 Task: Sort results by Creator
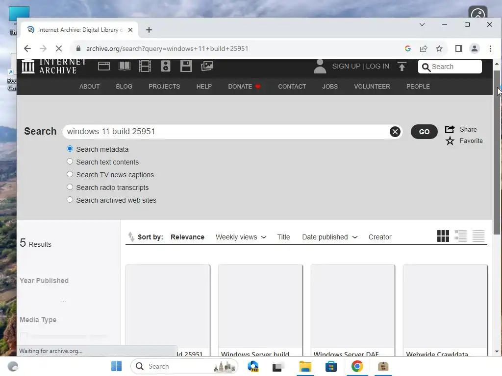point(380,237)
